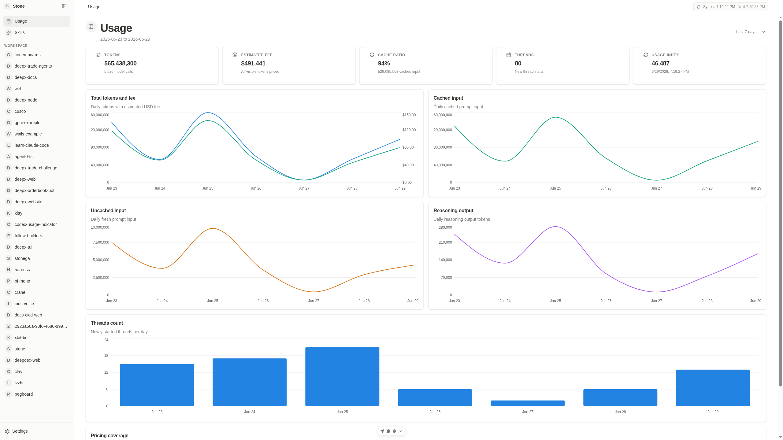Click the F badge of follow-builders

(x=9, y=236)
